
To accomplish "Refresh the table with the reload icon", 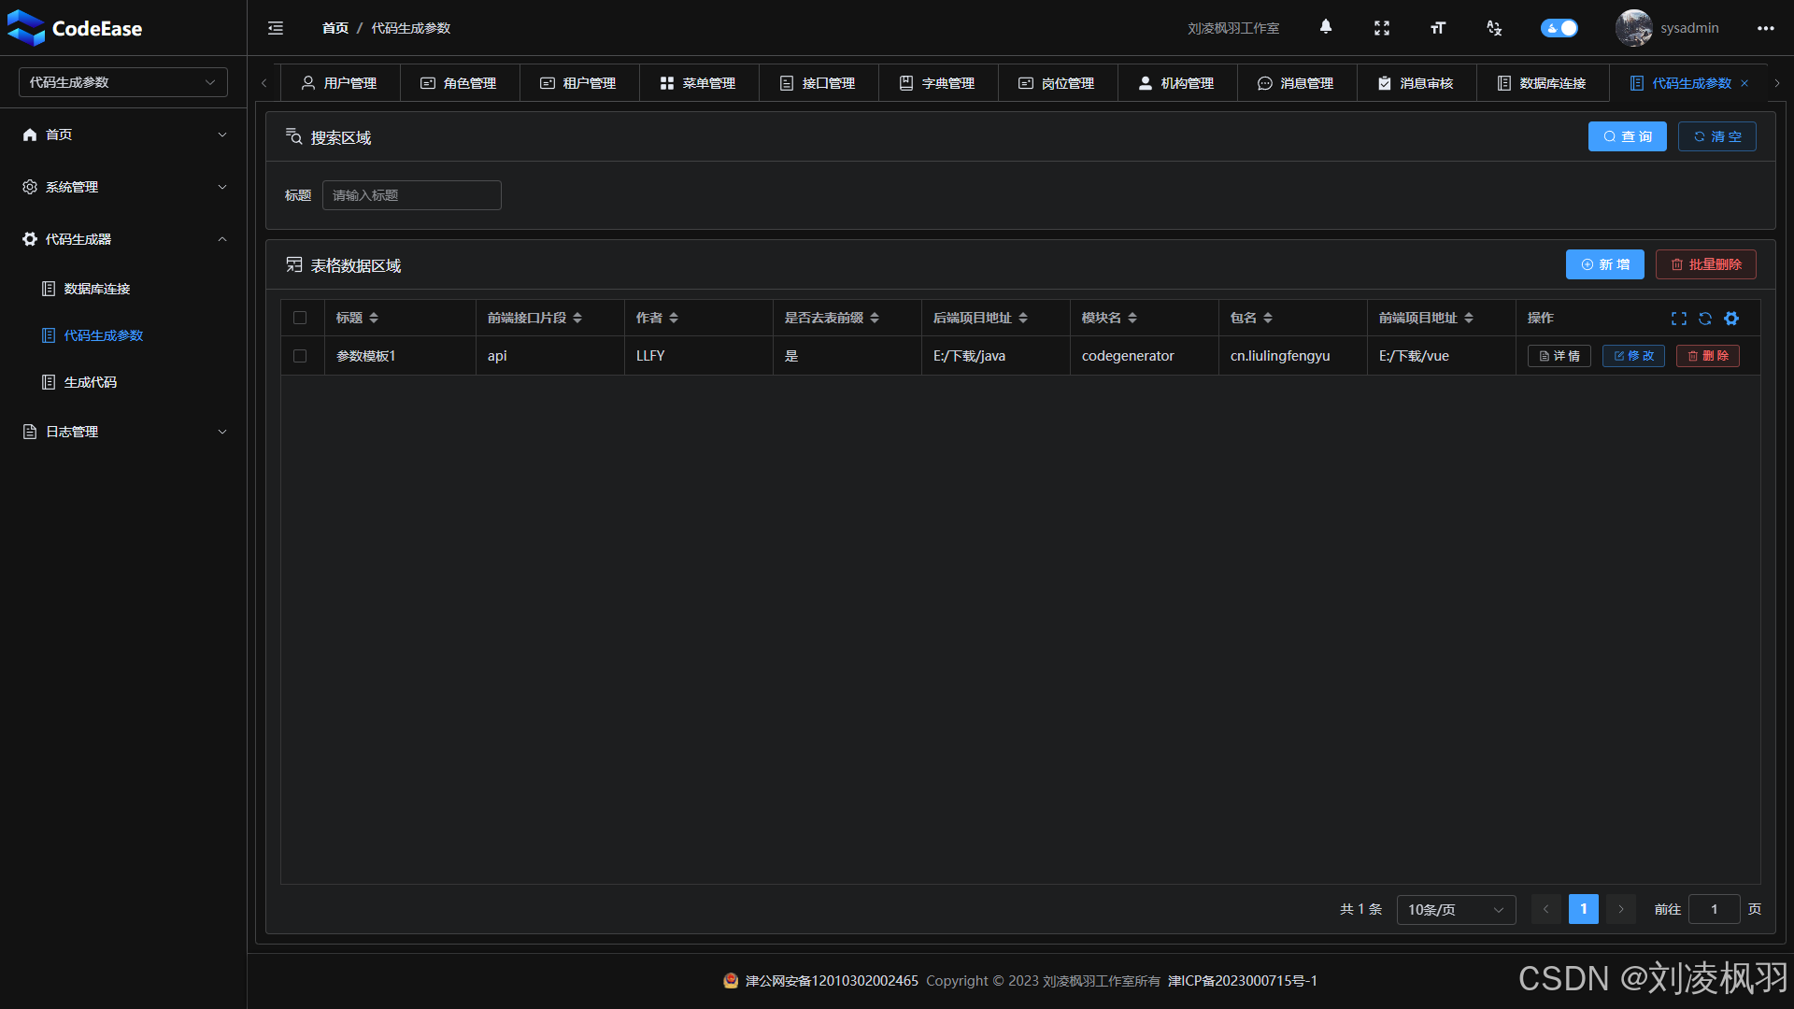I will [x=1705, y=319].
